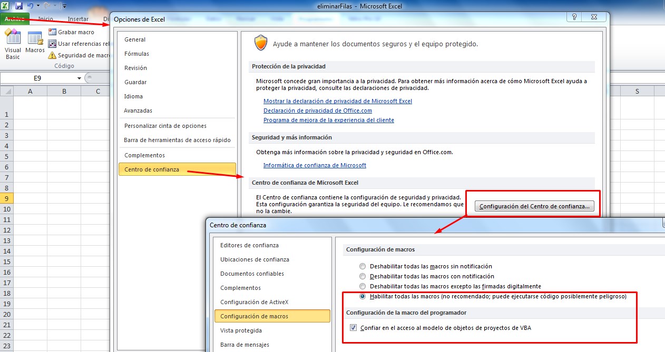Select Fórmulas options category

point(177,54)
